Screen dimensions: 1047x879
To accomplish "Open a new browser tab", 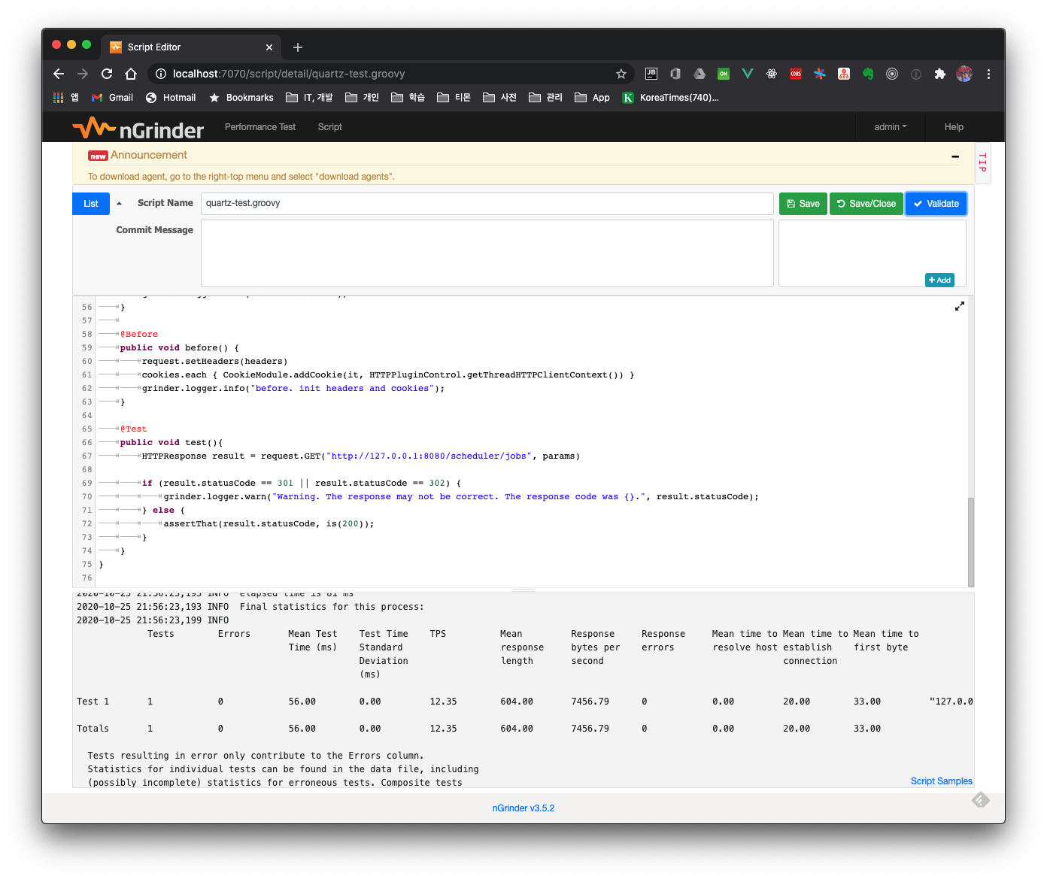I will 298,47.
